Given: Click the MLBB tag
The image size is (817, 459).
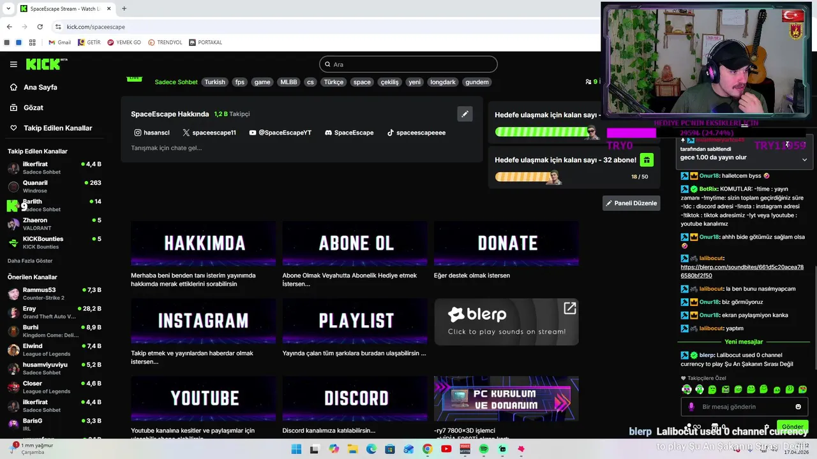Looking at the screenshot, I should [x=289, y=82].
